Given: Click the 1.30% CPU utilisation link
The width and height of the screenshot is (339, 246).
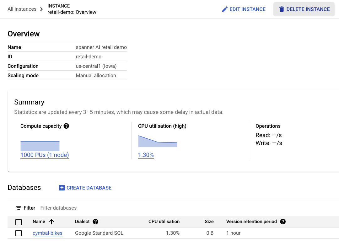Looking at the screenshot, I should coord(146,155).
